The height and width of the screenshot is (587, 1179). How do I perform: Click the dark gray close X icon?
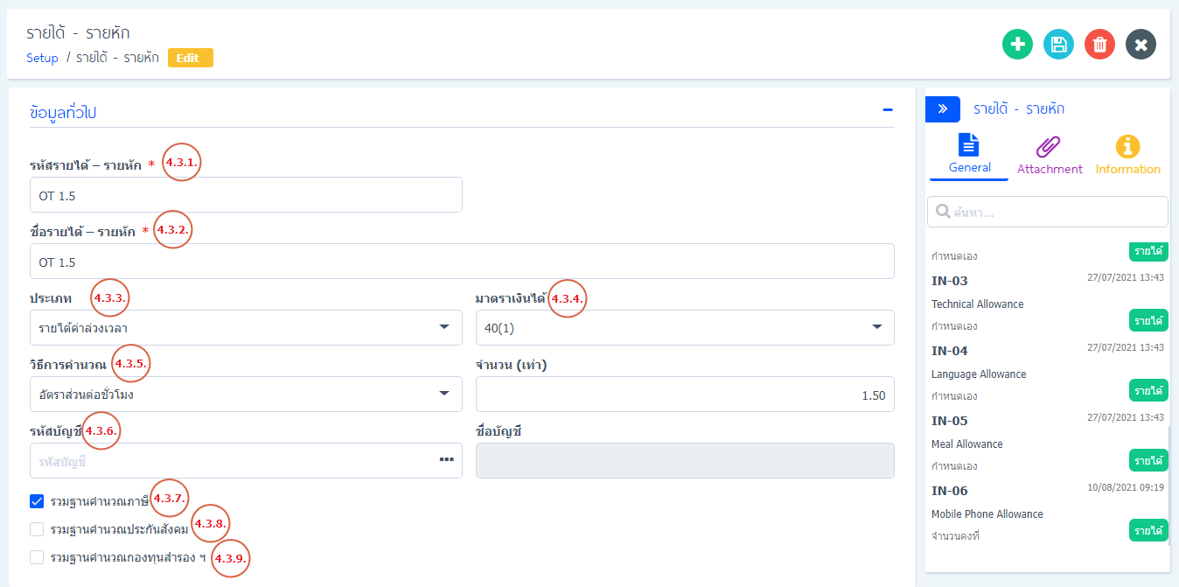pyautogui.click(x=1141, y=45)
